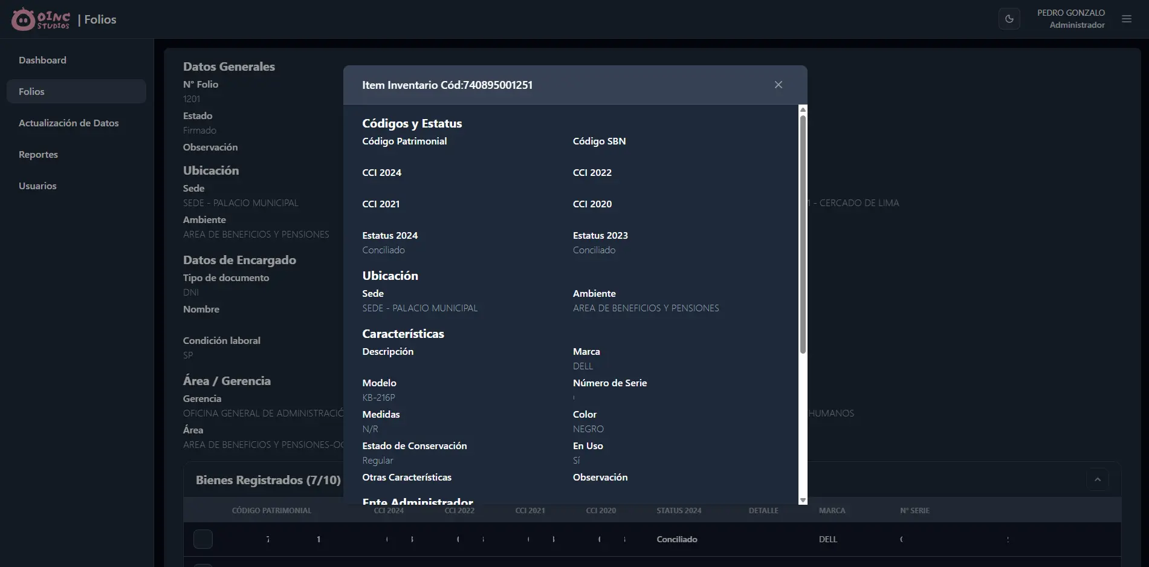
Task: Select Folios in the left sidebar
Action: pyautogui.click(x=31, y=92)
